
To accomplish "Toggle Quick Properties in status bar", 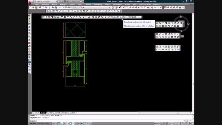I will click(87, 124).
